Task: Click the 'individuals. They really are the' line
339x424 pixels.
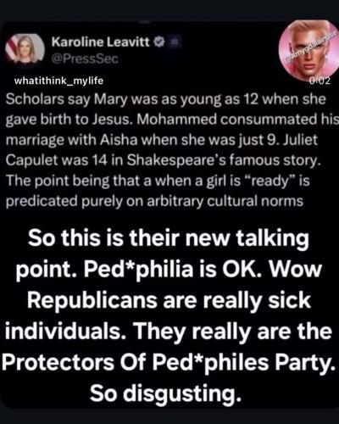Action: [x=169, y=332]
